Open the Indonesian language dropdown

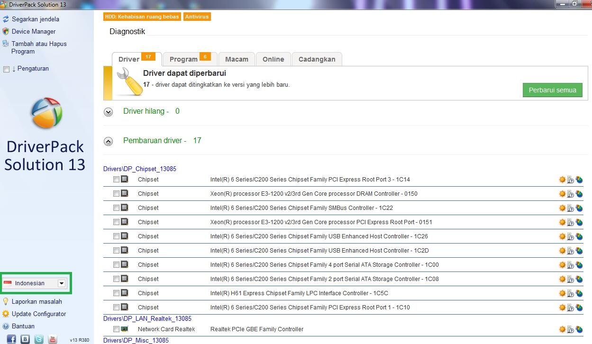[61, 283]
